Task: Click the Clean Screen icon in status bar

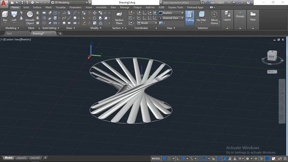Action: click(x=280, y=158)
